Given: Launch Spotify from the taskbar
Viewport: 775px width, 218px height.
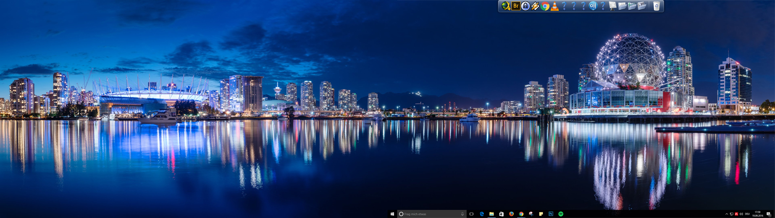Looking at the screenshot, I should coord(561,214).
